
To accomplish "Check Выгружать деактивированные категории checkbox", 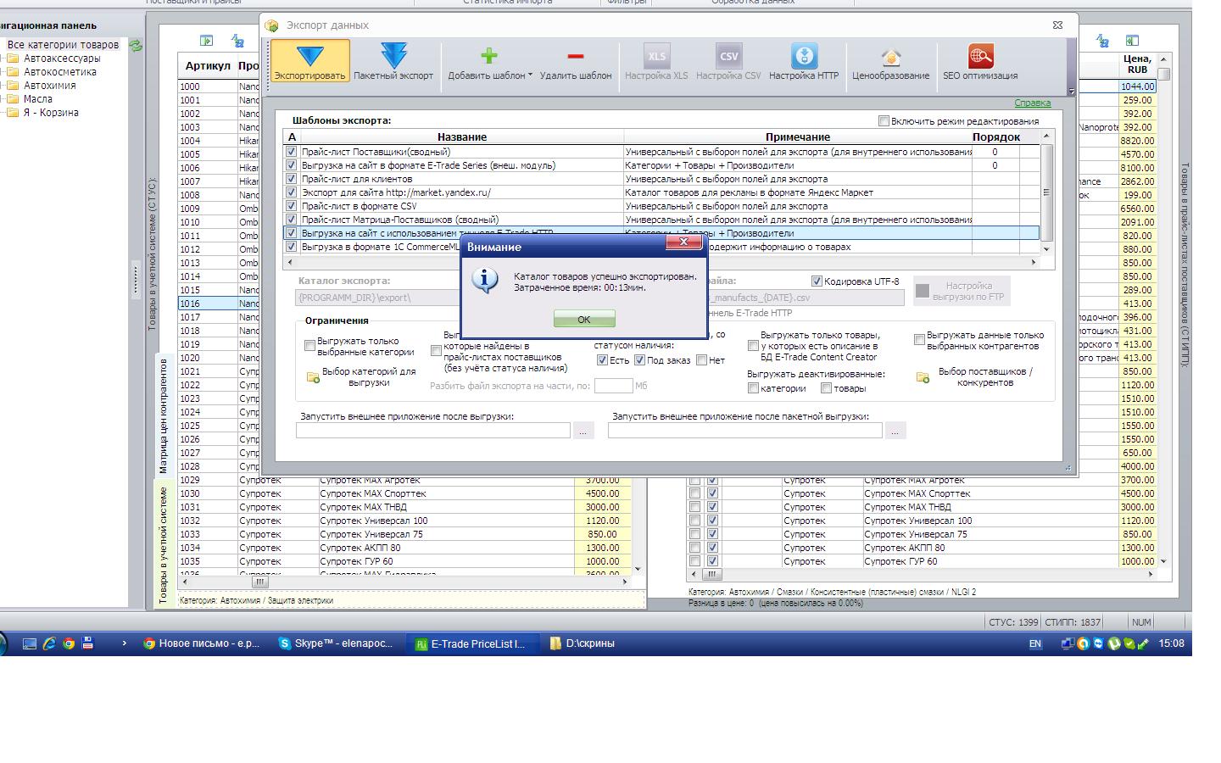I will pyautogui.click(x=753, y=388).
